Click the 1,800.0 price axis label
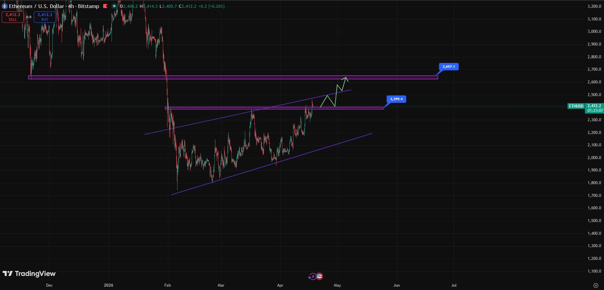This screenshot has height=290, width=604. [x=594, y=183]
